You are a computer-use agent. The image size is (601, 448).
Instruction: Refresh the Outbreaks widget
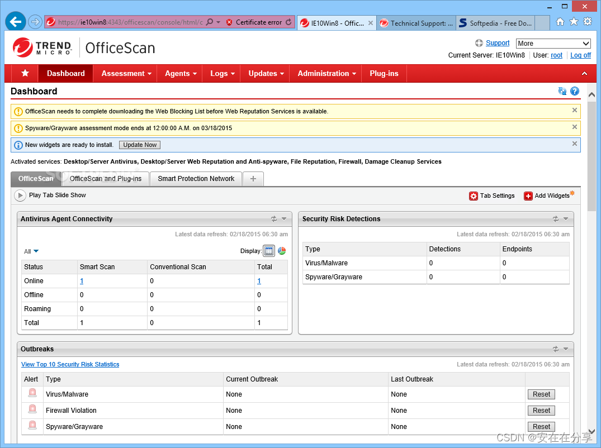(555, 349)
